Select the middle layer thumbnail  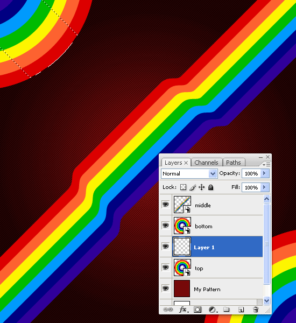[x=182, y=205]
